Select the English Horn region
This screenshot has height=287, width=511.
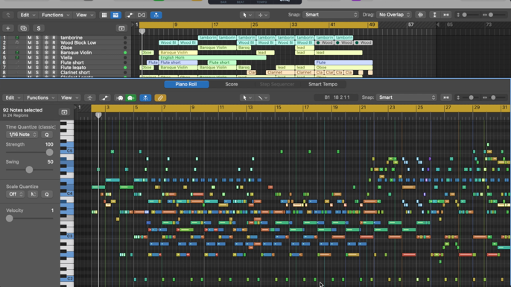(212, 57)
